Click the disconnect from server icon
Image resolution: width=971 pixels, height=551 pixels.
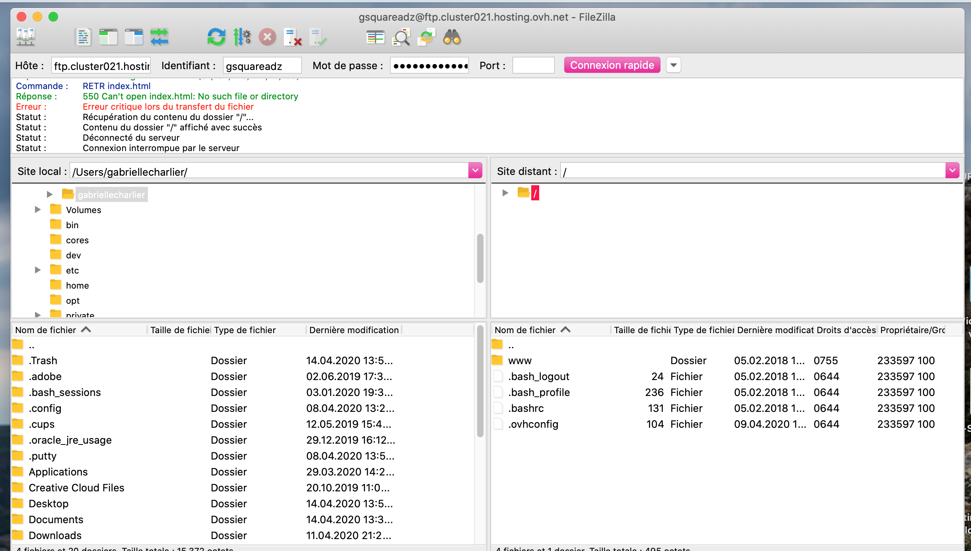293,38
